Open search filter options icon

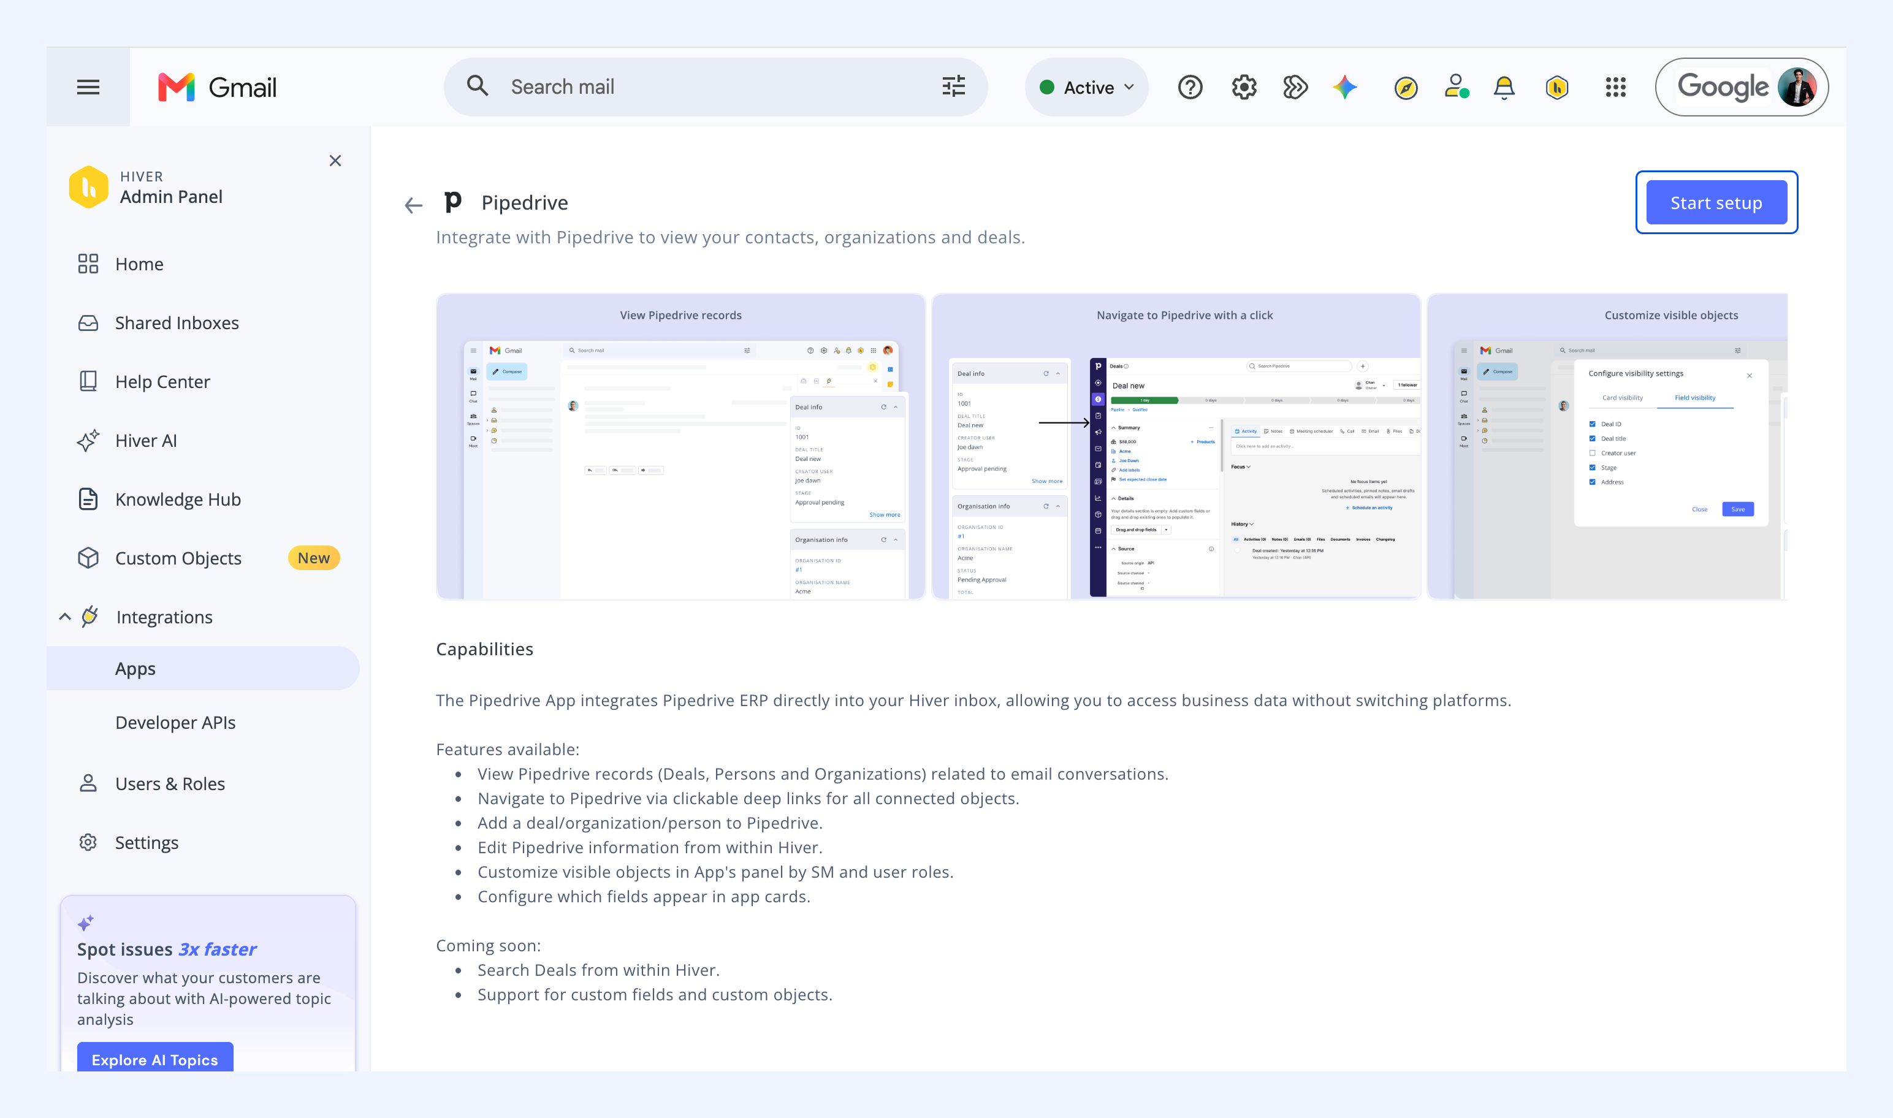pos(954,86)
